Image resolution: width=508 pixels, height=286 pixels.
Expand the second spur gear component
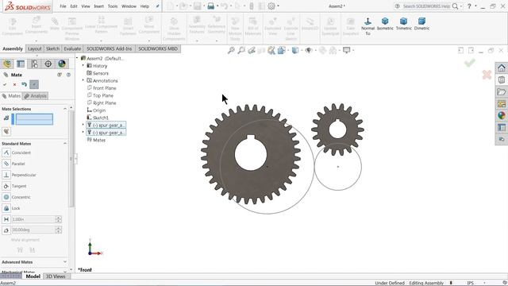click(83, 133)
